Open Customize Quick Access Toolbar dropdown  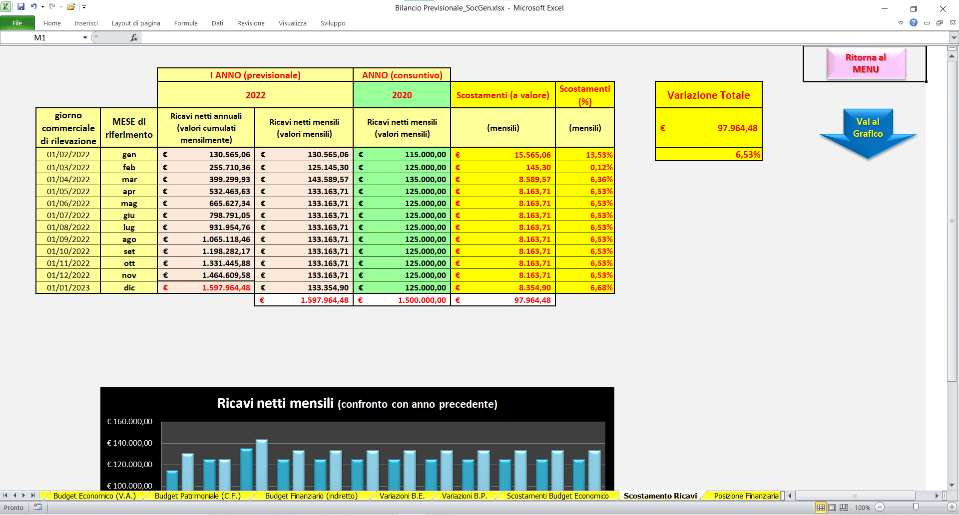coord(84,7)
